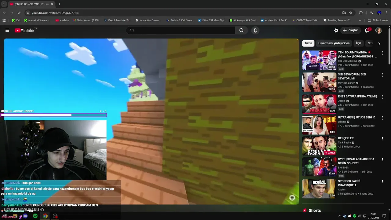Open 'ULTRA GENİŞ UCUBE SENİ :D' title
This screenshot has width=391, height=220.
click(356, 117)
